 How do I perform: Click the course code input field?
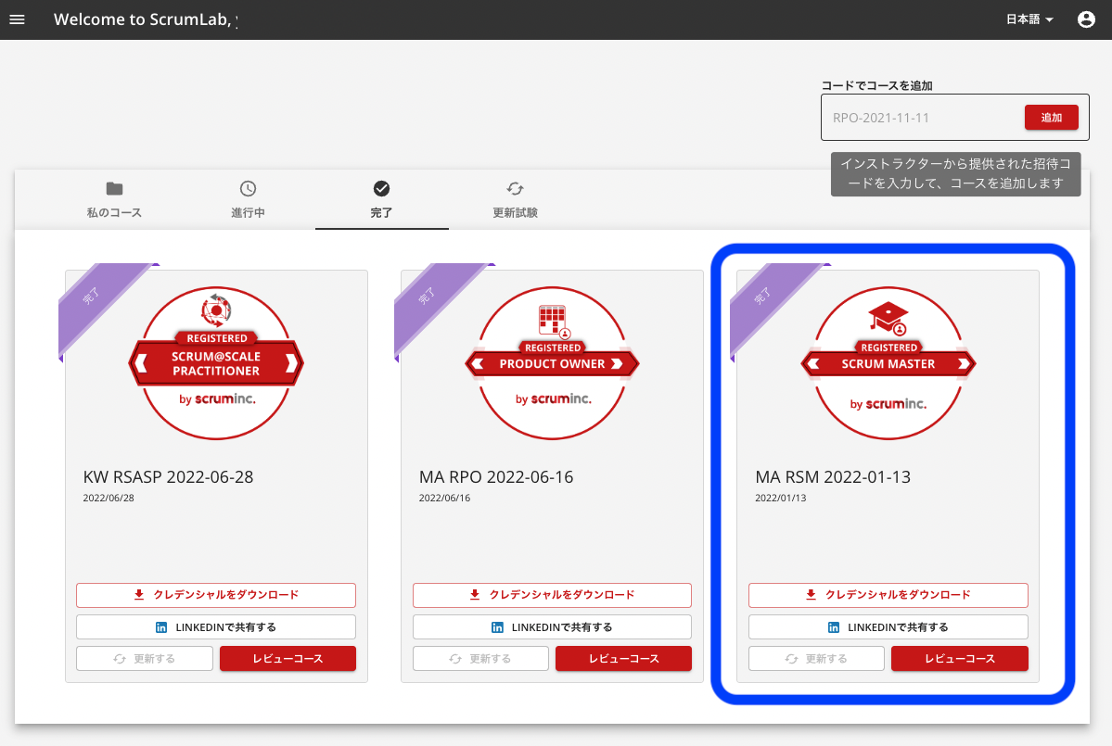point(922,118)
